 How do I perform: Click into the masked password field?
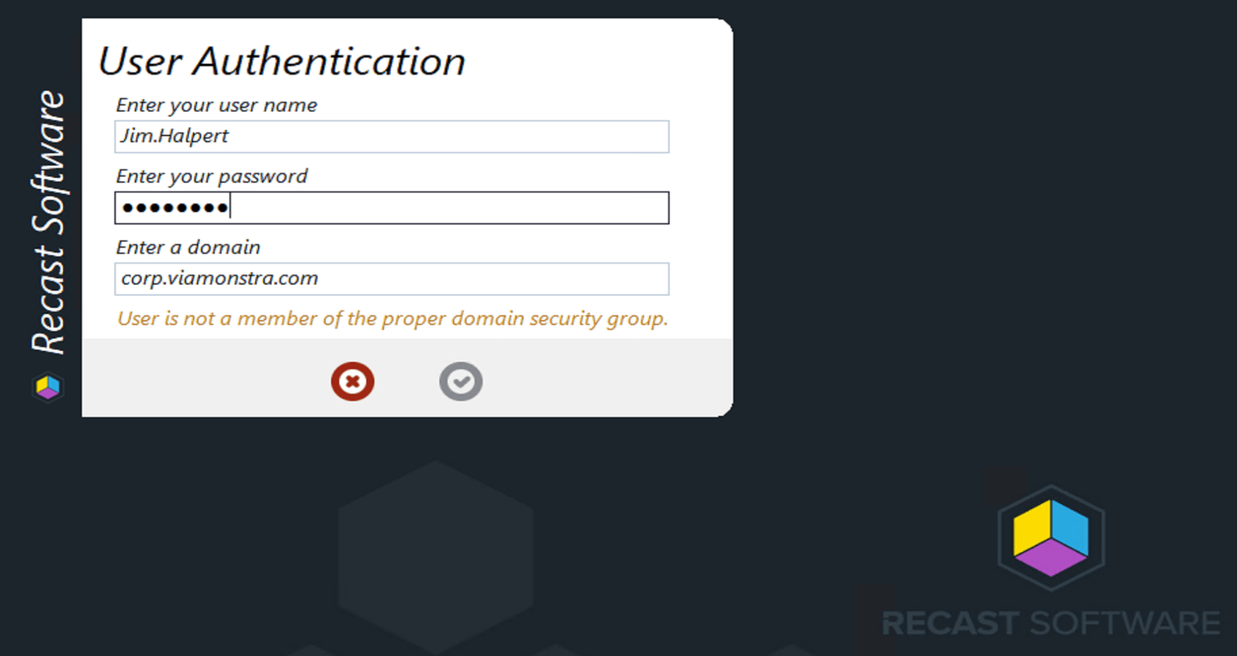391,208
